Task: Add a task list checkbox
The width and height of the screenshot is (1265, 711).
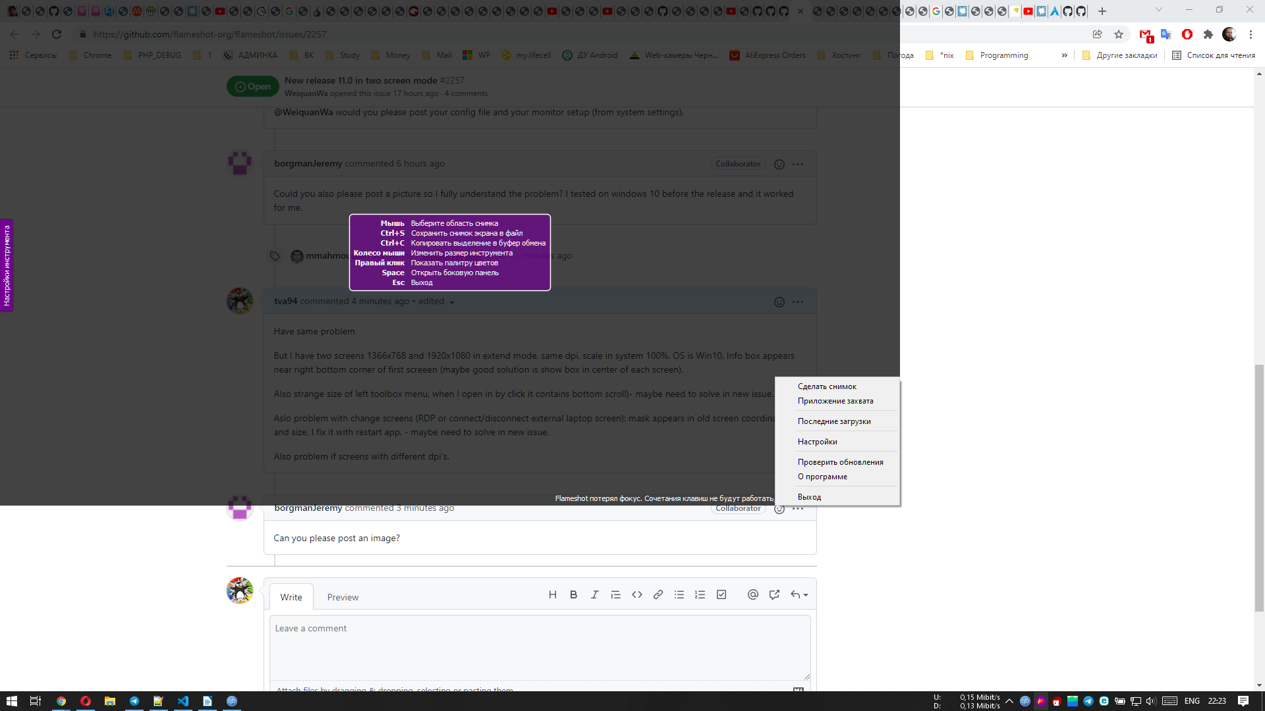Action: coord(721,594)
